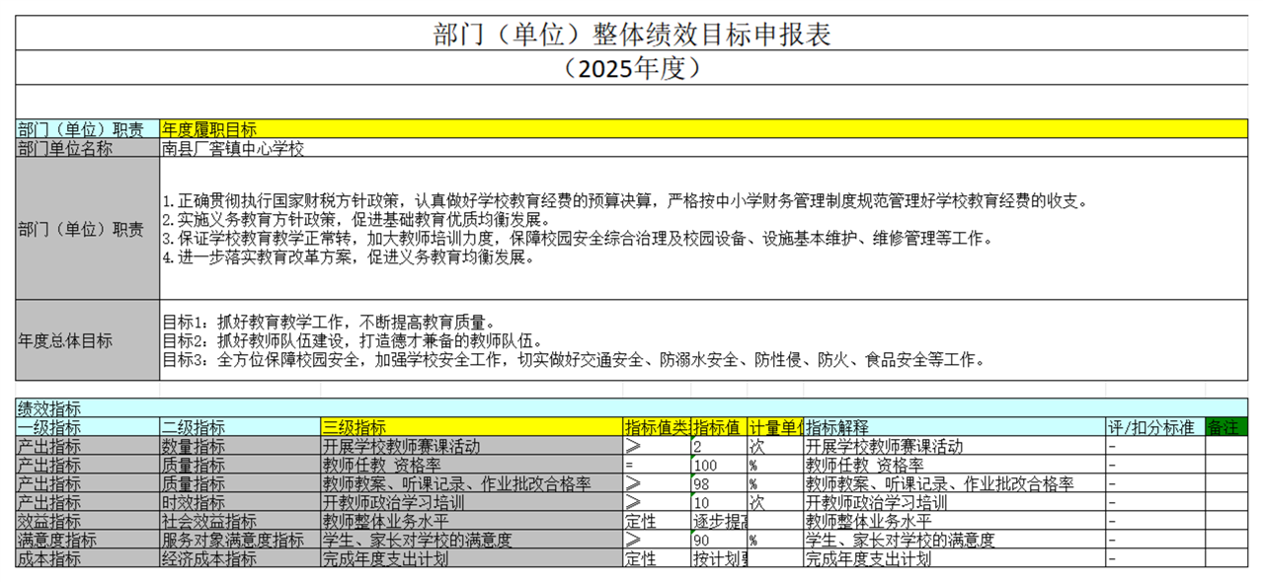Click 开展学校教师赛课活动 under 指标解释

point(954,446)
